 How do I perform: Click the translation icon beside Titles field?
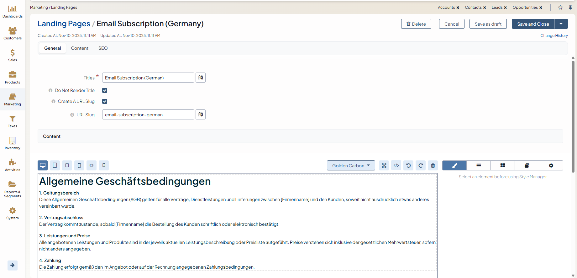point(201,78)
